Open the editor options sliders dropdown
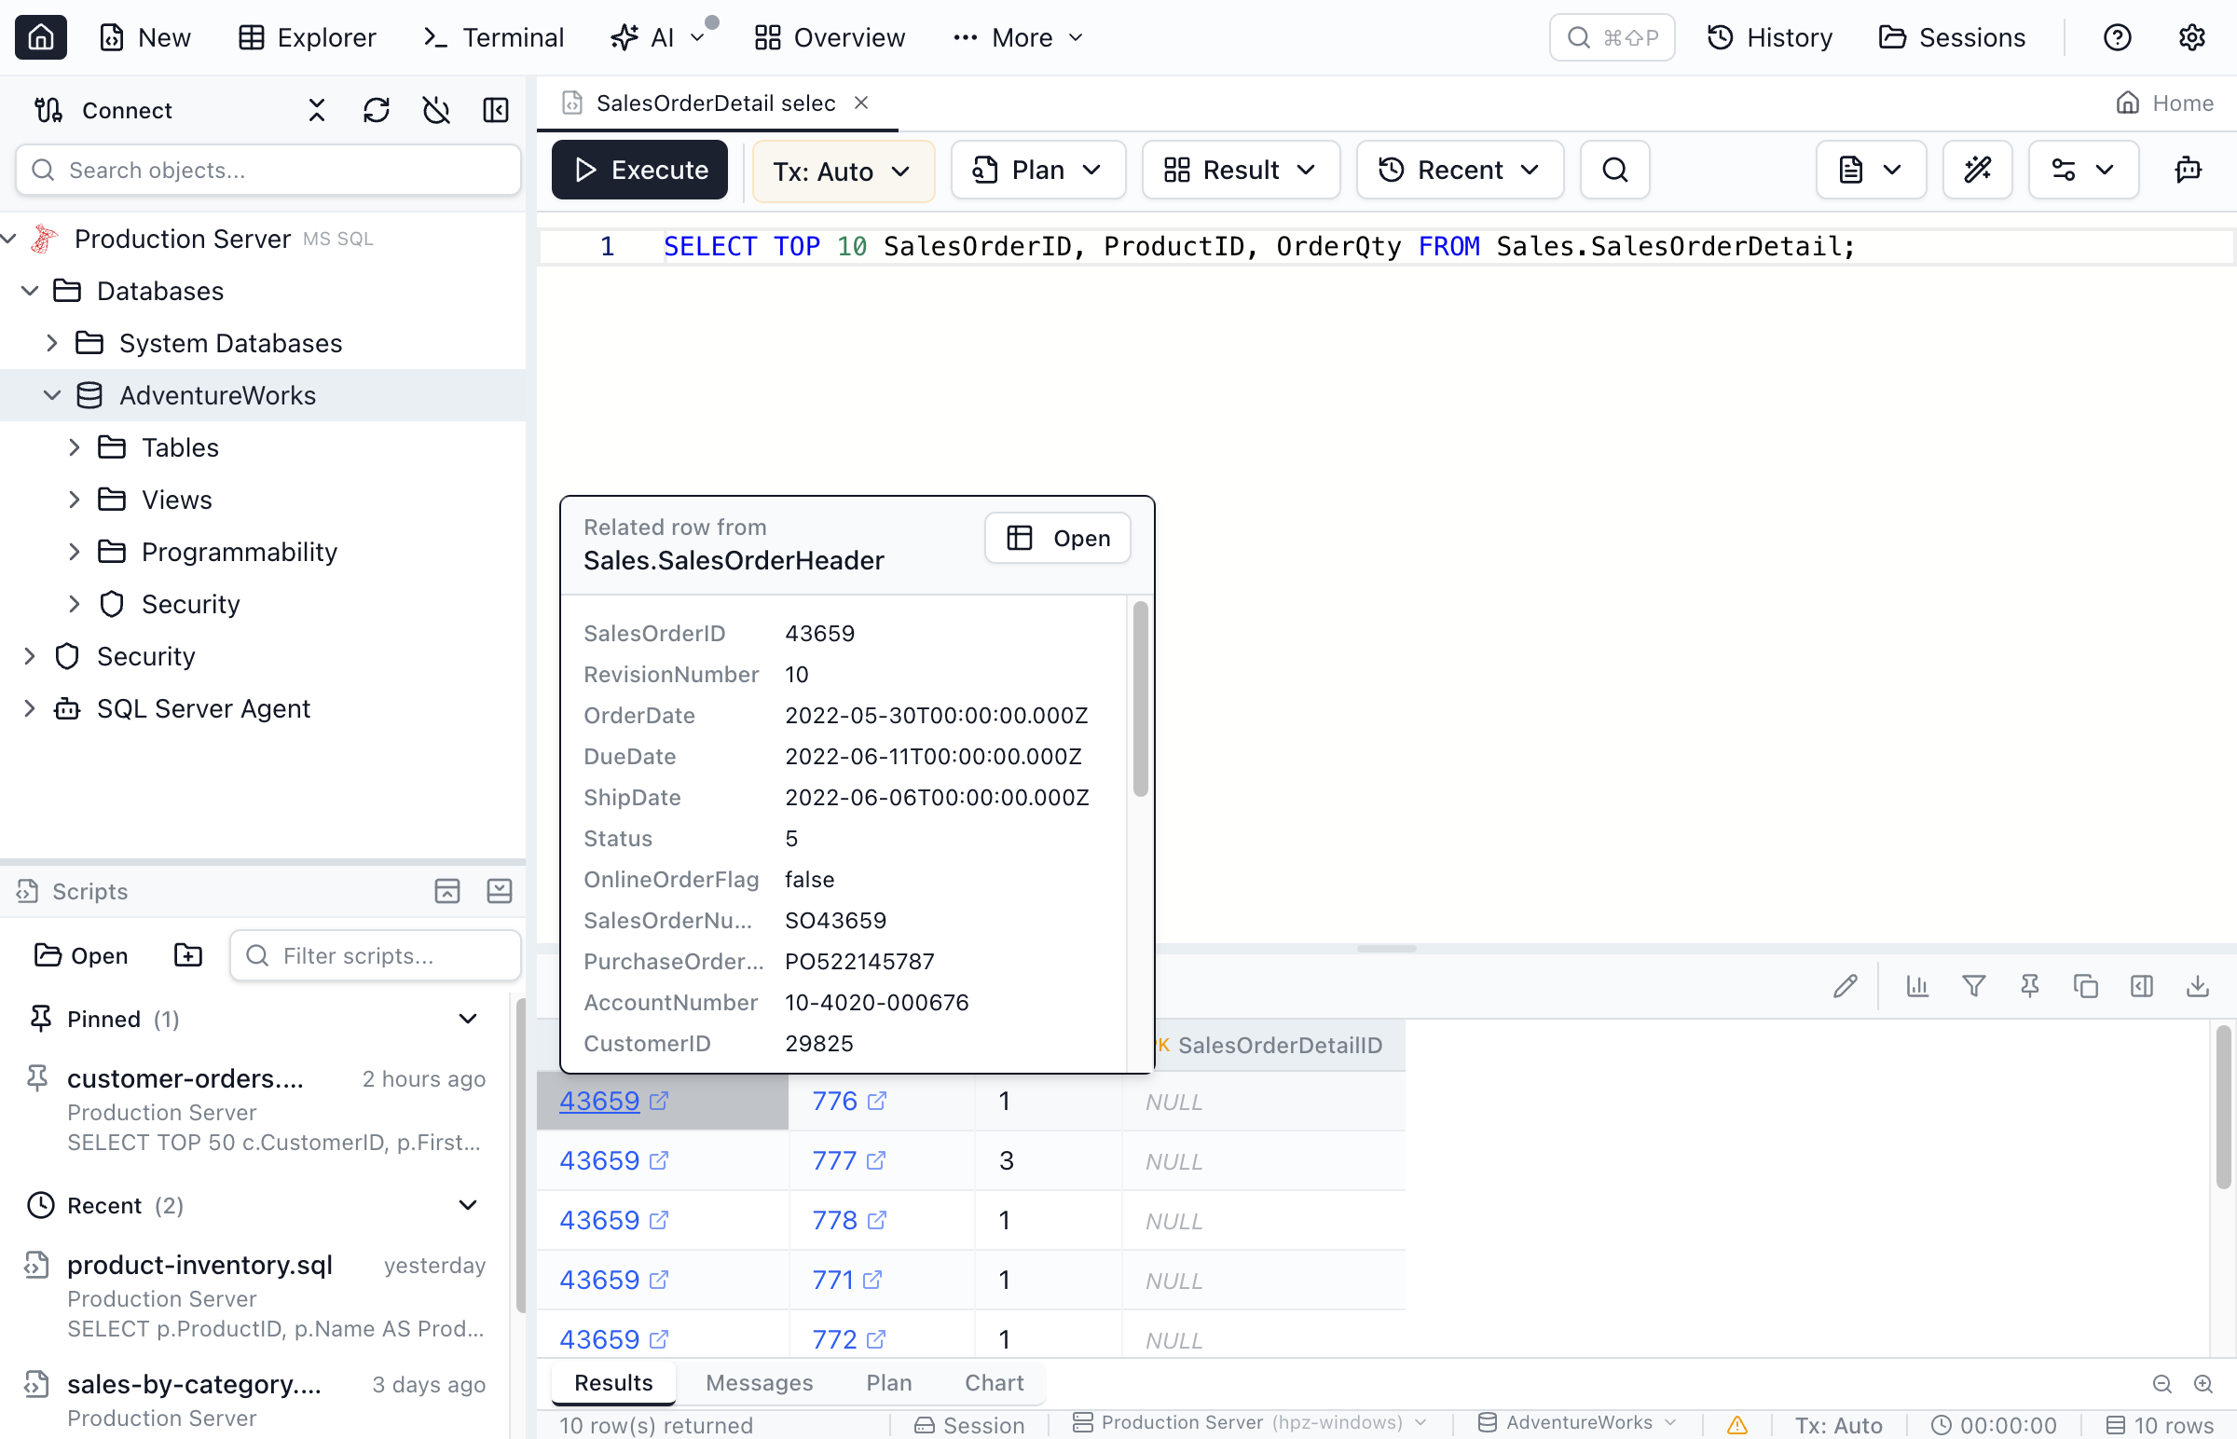 coord(2083,170)
